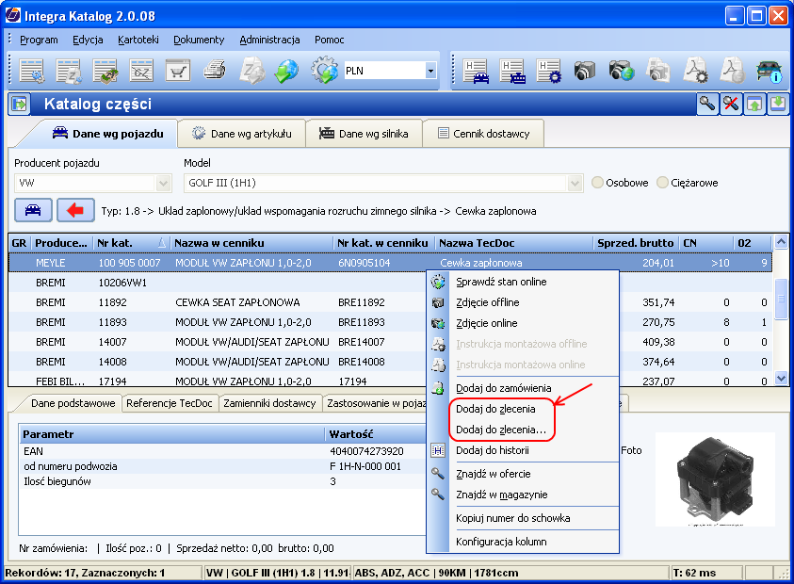Select the Ciężarowe radio button
Viewport: 794px width, 584px height.
click(x=662, y=183)
